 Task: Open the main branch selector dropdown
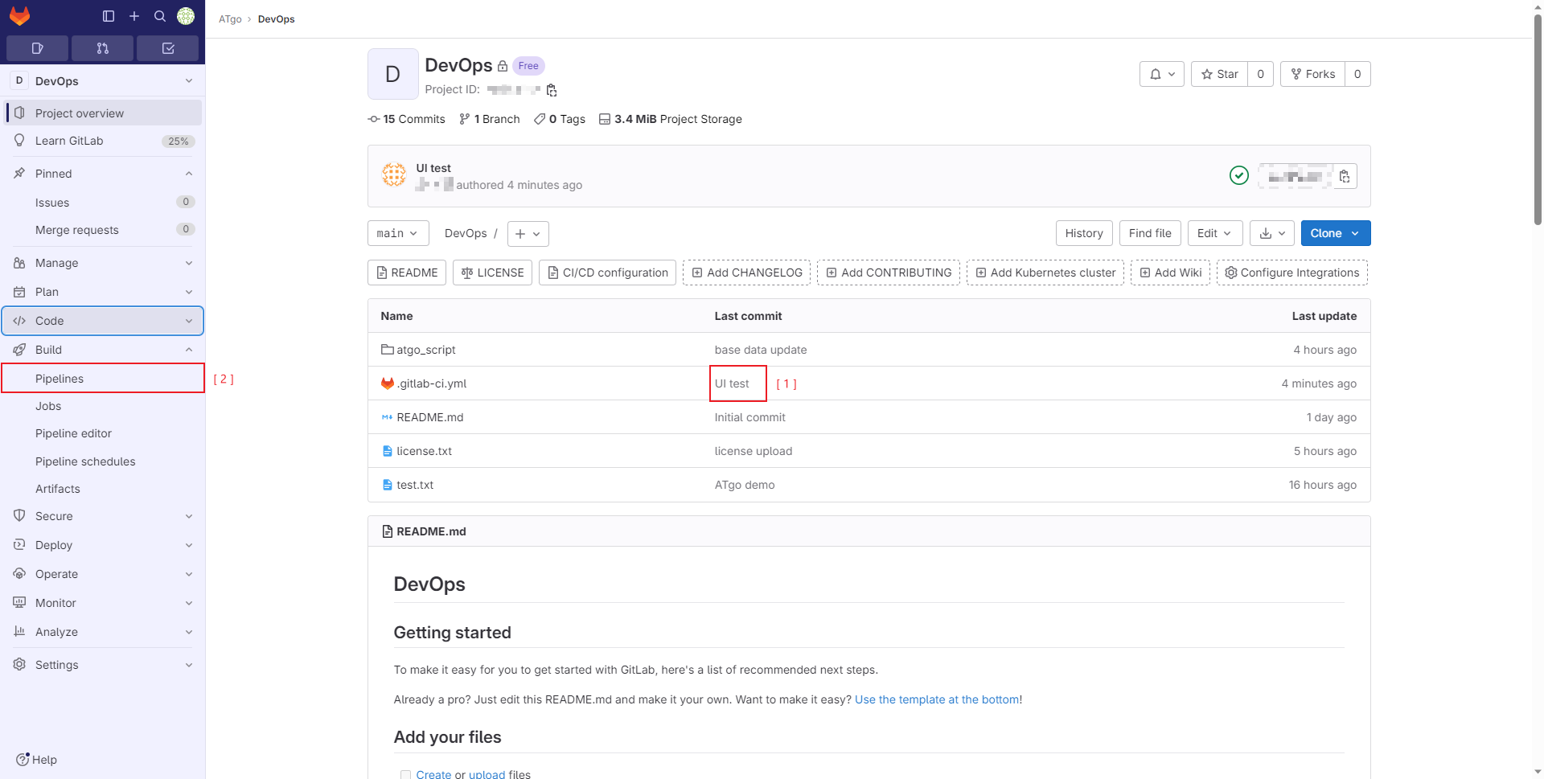pos(398,233)
